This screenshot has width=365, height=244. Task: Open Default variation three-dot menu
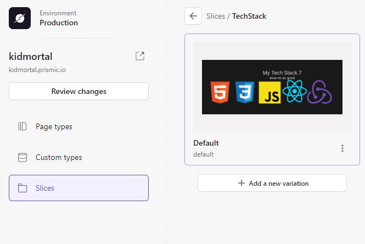[x=342, y=148]
